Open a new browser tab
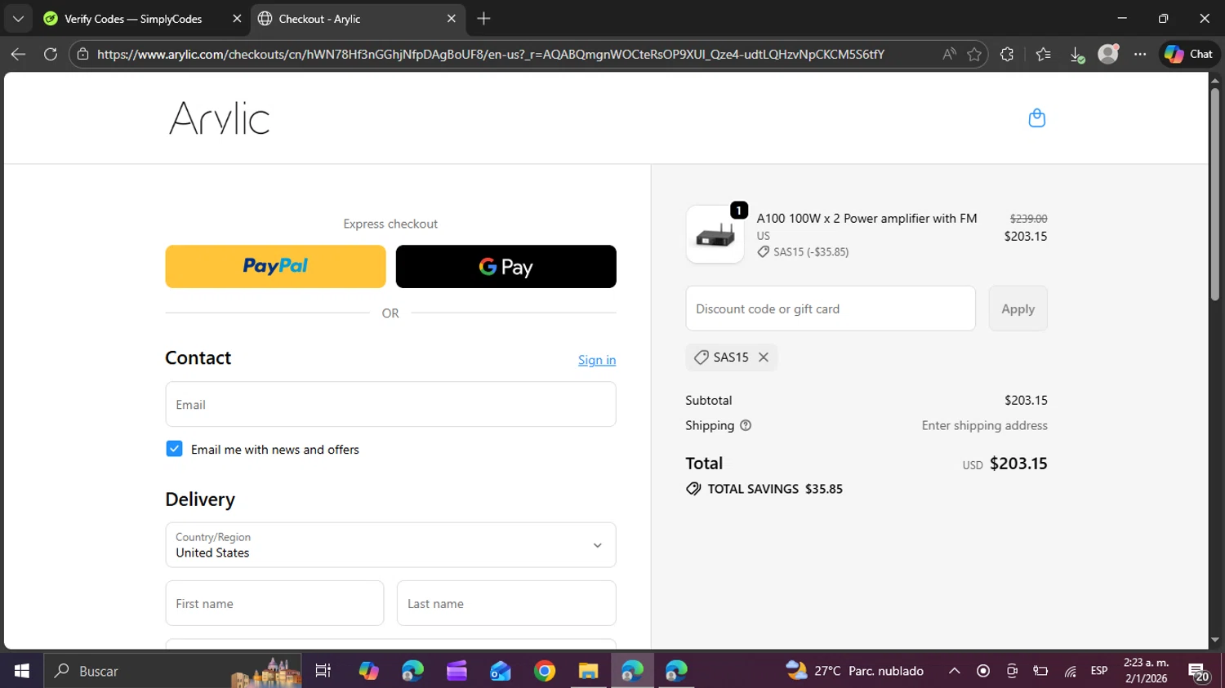 click(x=483, y=18)
